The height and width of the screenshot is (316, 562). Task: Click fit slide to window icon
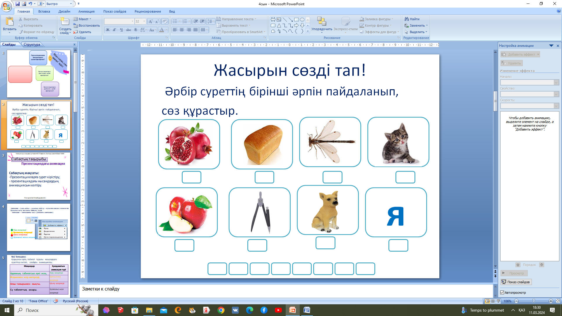[558, 301]
